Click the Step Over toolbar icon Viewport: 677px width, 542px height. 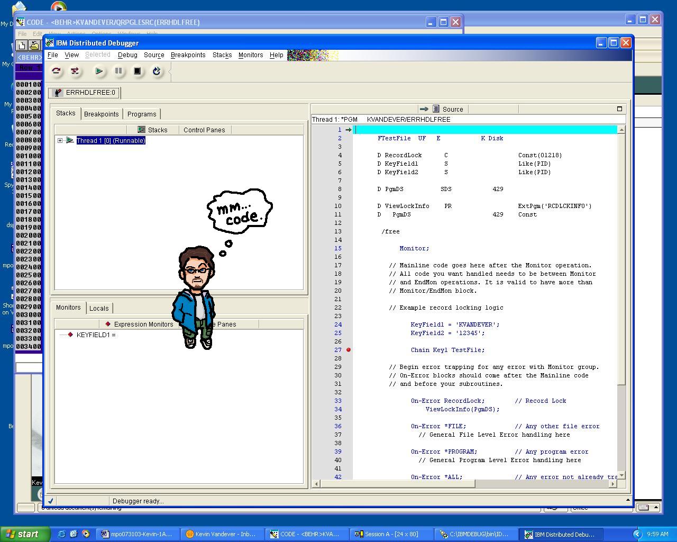pyautogui.click(x=56, y=71)
